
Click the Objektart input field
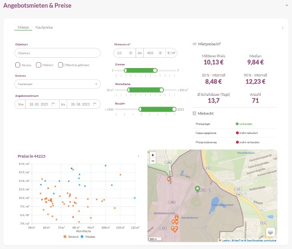(57, 53)
